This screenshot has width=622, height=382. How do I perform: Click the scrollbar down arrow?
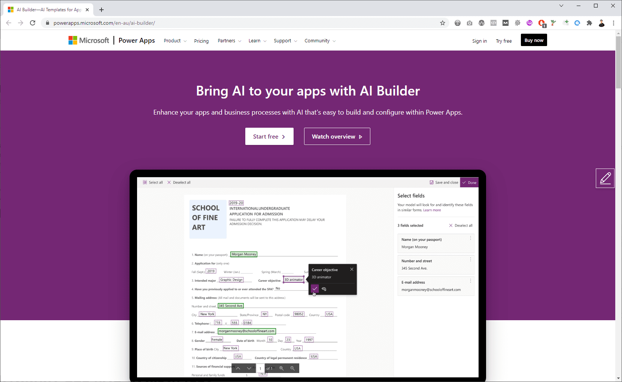click(618, 379)
